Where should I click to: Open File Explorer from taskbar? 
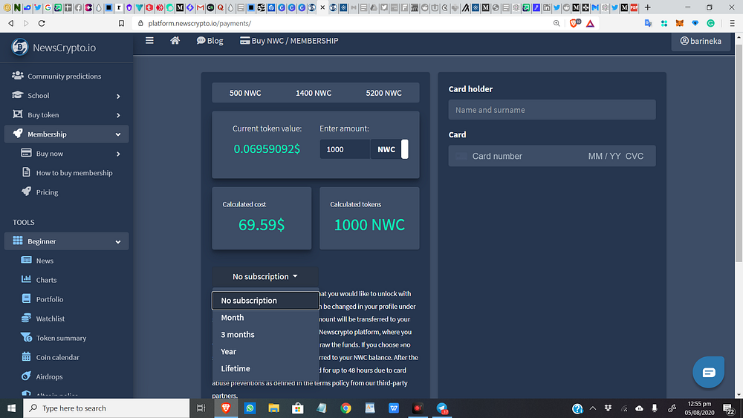point(274,408)
